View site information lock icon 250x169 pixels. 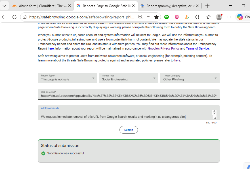(25, 17)
